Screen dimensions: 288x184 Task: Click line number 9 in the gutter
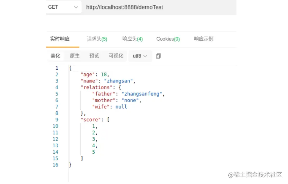[57, 120]
